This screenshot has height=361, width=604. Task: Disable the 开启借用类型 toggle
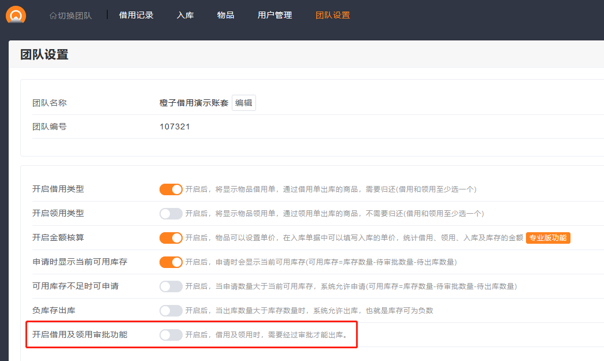pyautogui.click(x=171, y=189)
